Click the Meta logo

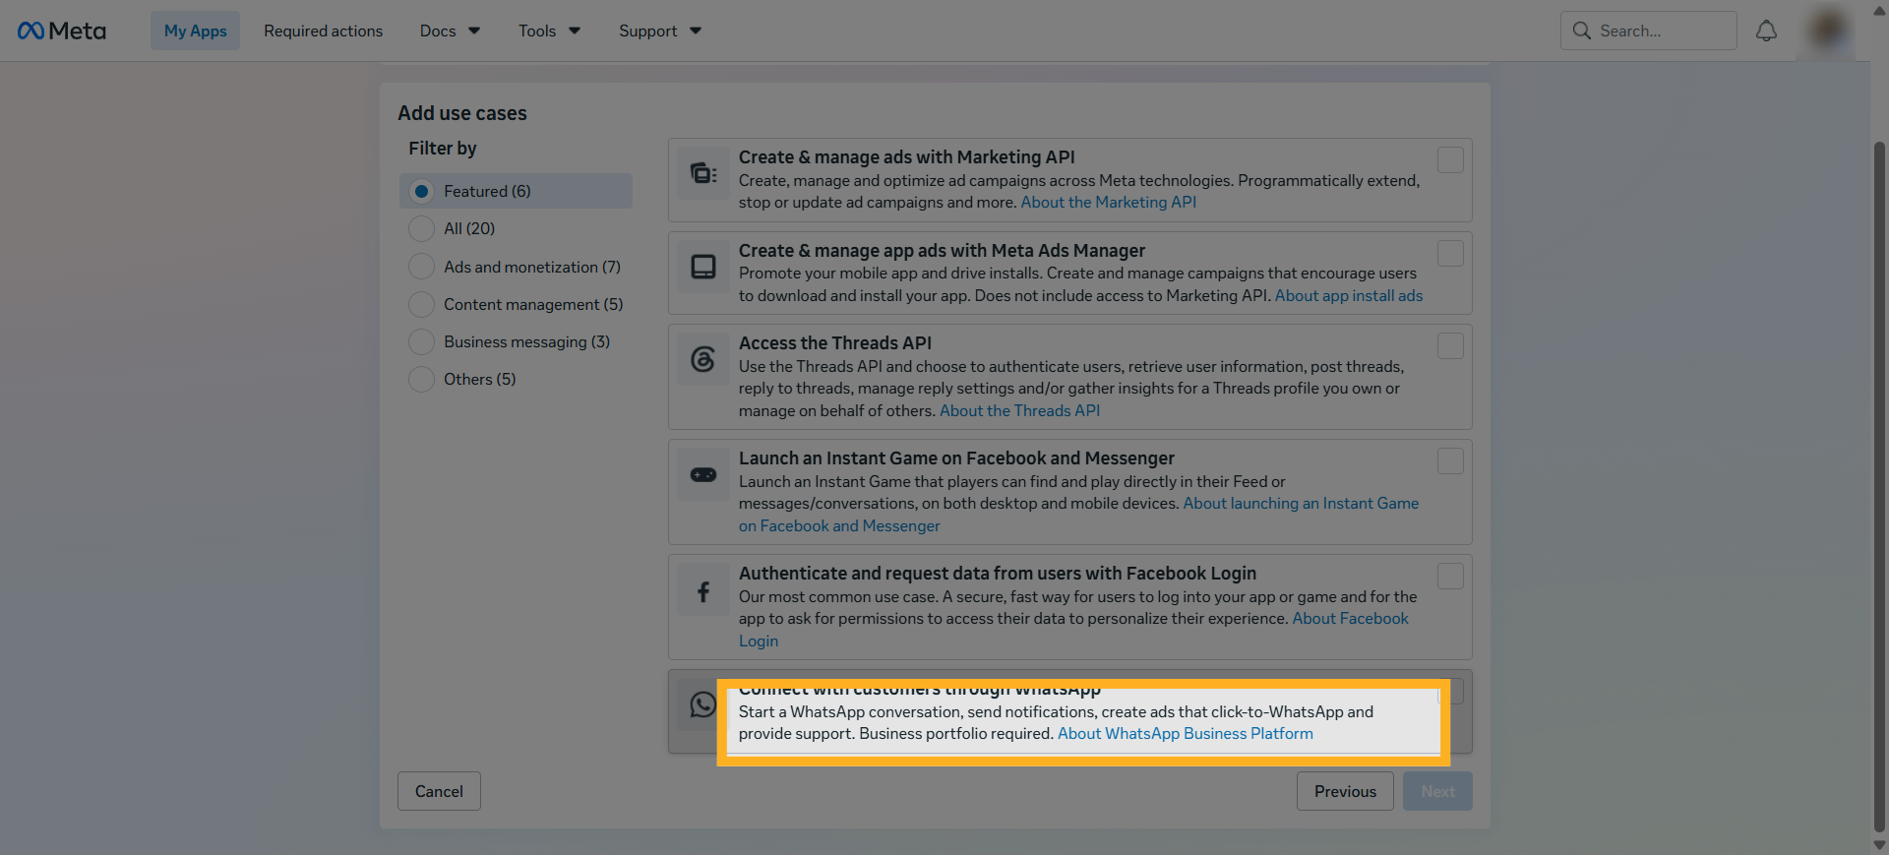62,31
